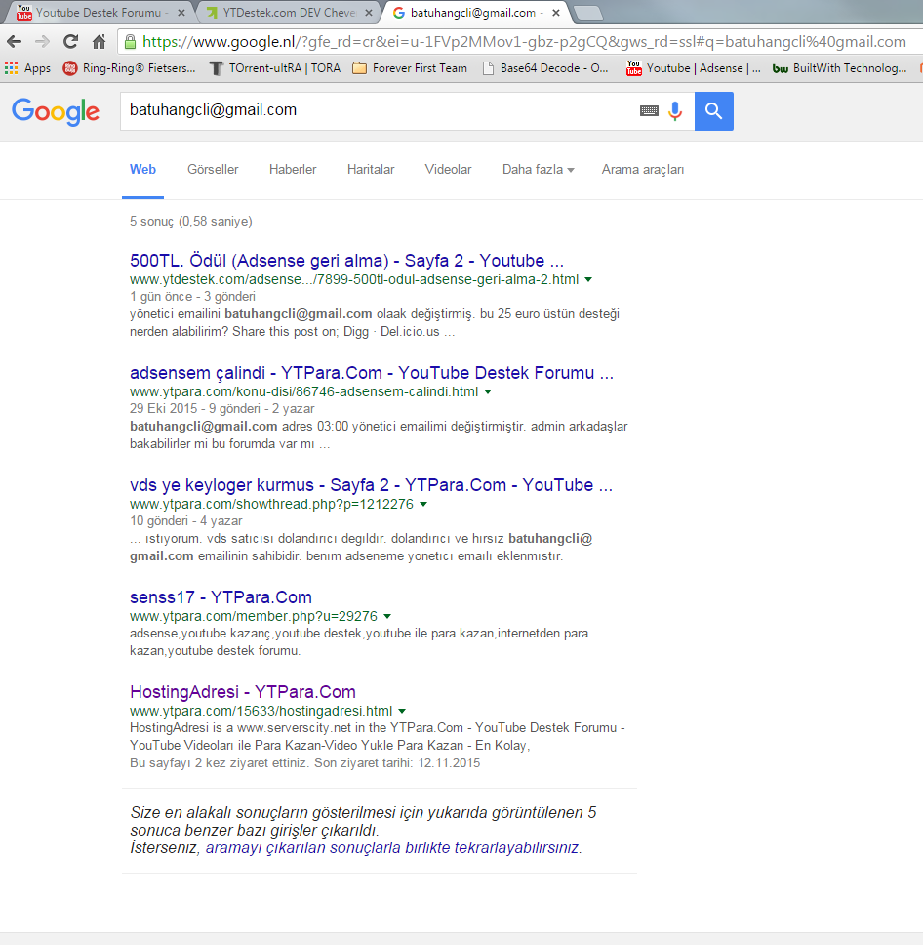Open TOrrent-ultRA TORA bookmark

[x=275, y=68]
